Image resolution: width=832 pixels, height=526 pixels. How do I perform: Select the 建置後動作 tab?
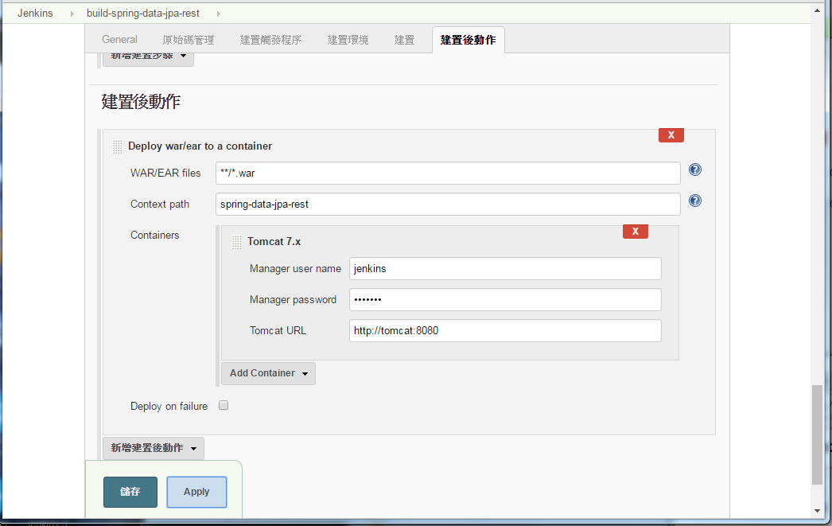coord(468,40)
